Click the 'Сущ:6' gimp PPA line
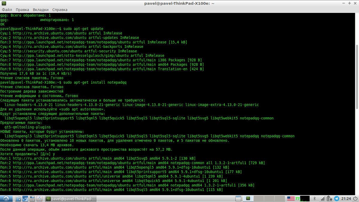This screenshot has width=359, height=202. coord(82,56)
